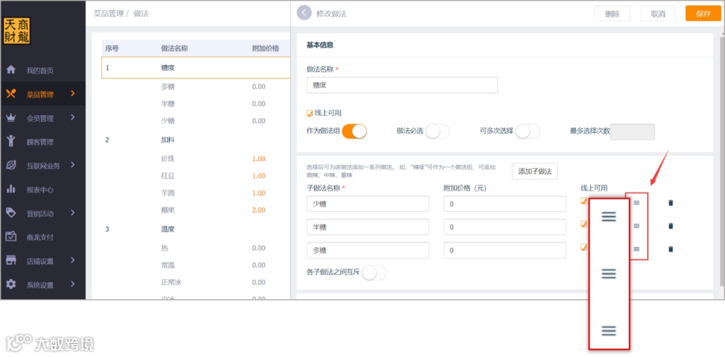Select the 温度 row in the list
The image size is (725, 357).
click(196, 229)
